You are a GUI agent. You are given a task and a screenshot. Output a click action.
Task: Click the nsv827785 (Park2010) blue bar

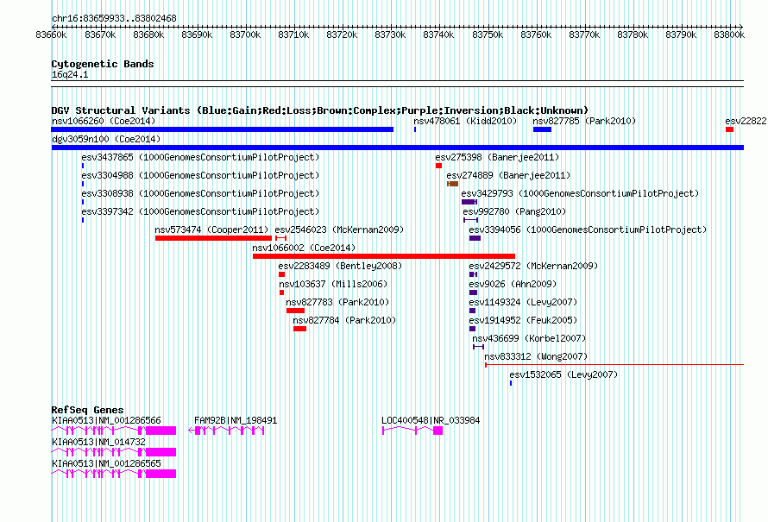542,129
